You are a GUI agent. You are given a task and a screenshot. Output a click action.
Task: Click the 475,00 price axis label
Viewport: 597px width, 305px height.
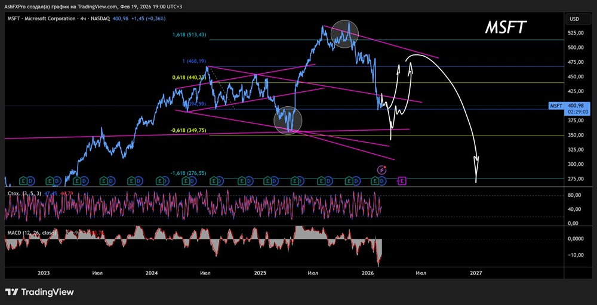(x=576, y=62)
